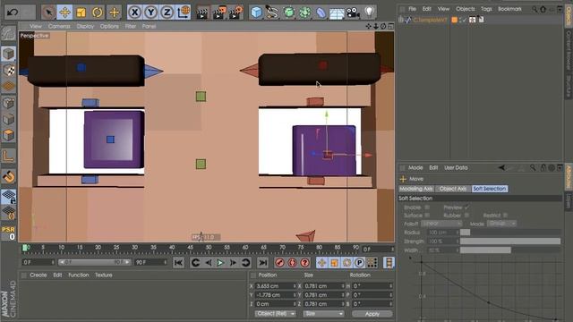Toggle the world coordinate system icon
573x322 pixels.
[183, 13]
